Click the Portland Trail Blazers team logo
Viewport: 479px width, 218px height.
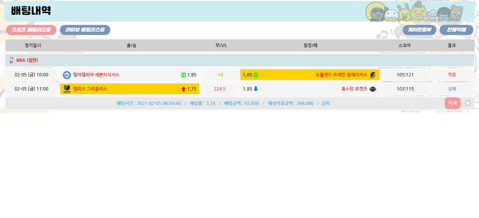click(373, 75)
